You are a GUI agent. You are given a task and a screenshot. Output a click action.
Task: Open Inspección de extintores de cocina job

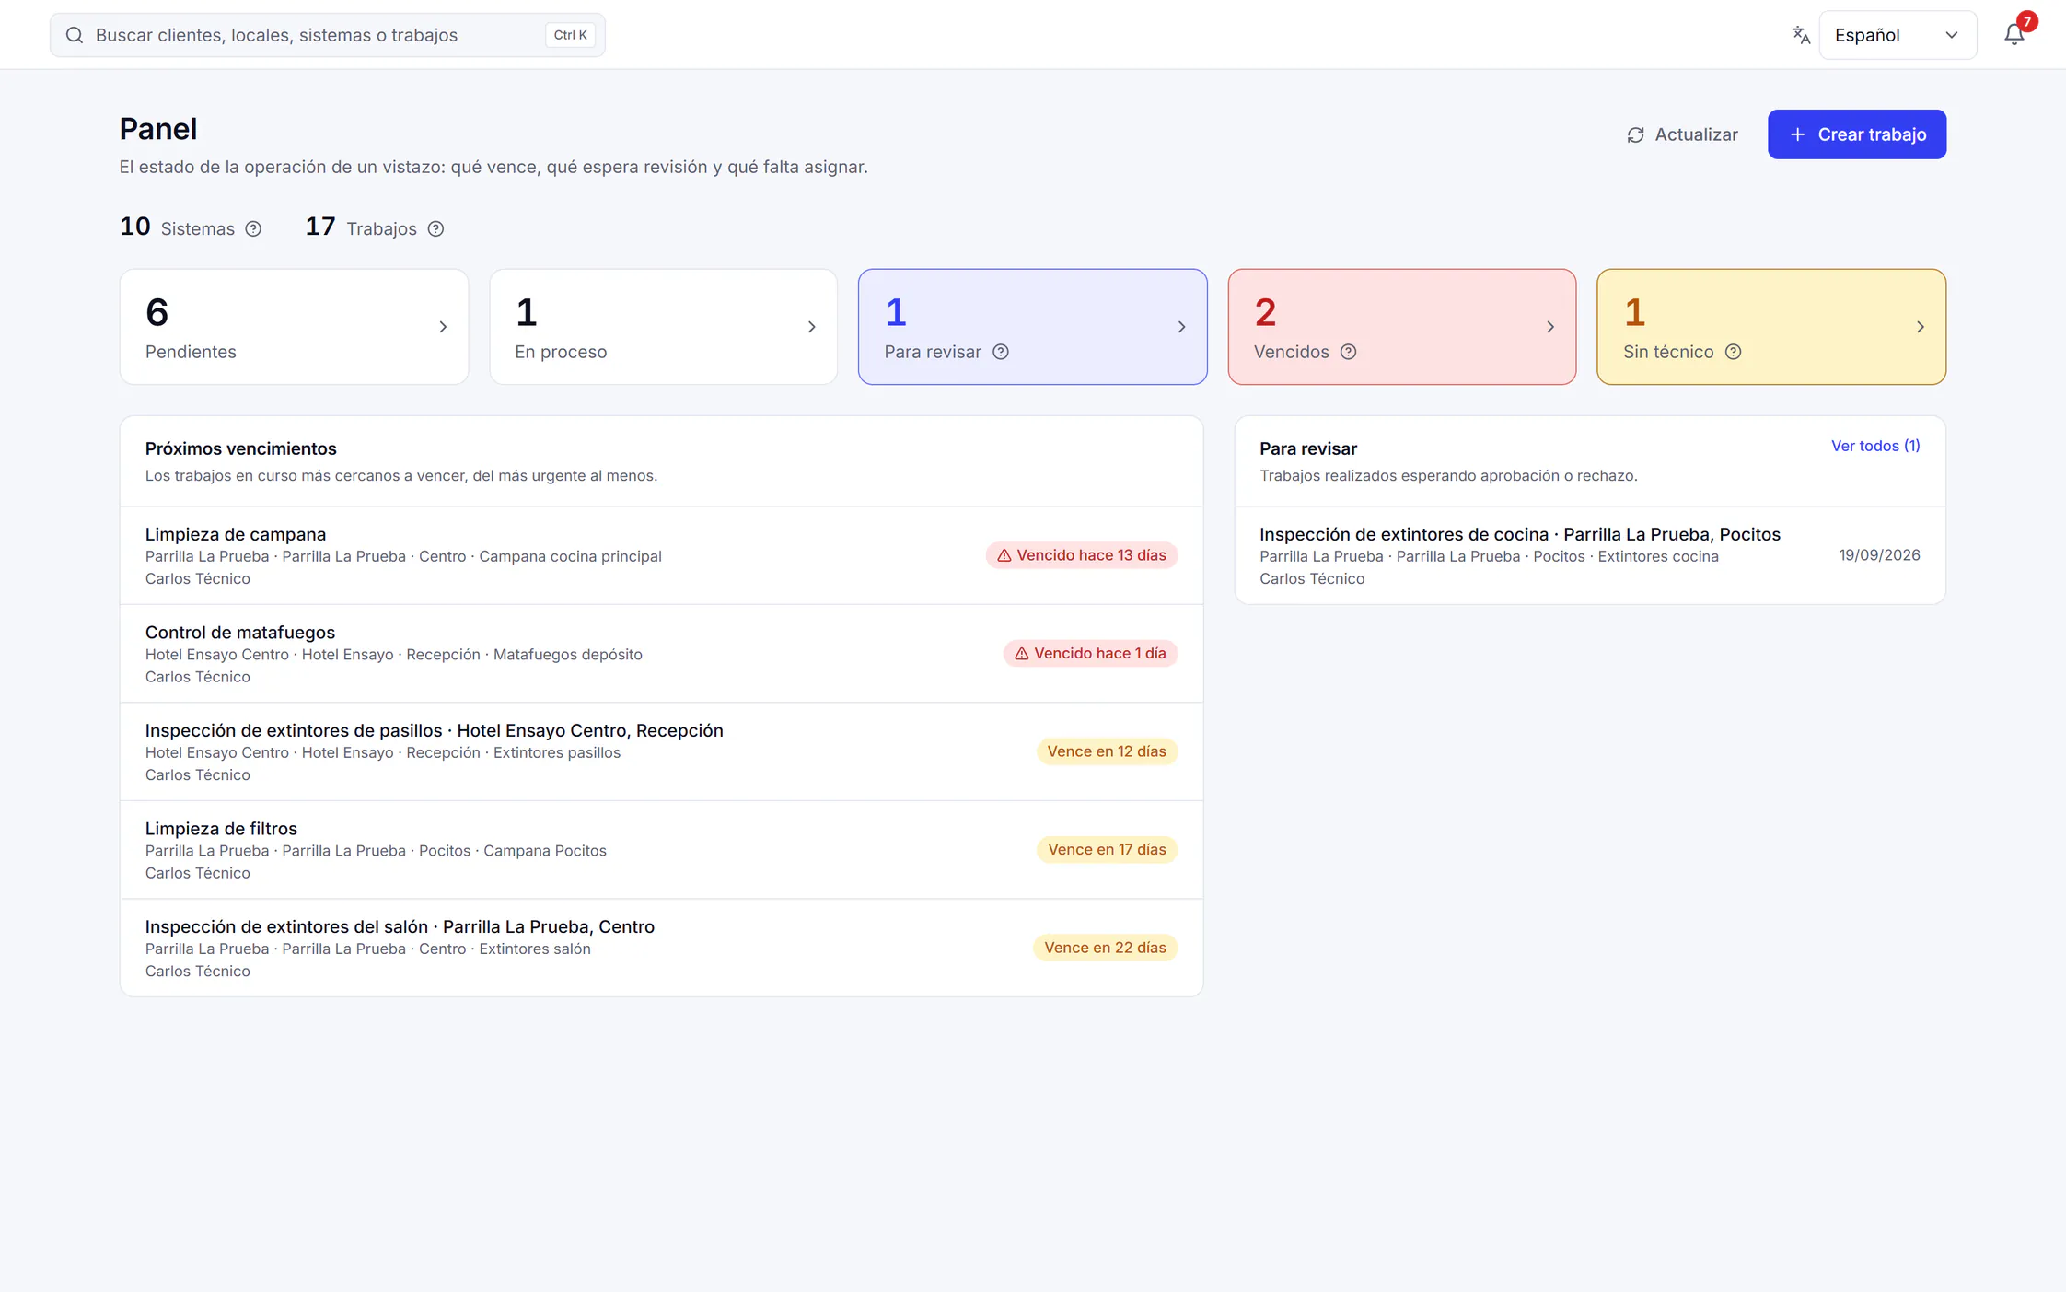coord(1590,555)
